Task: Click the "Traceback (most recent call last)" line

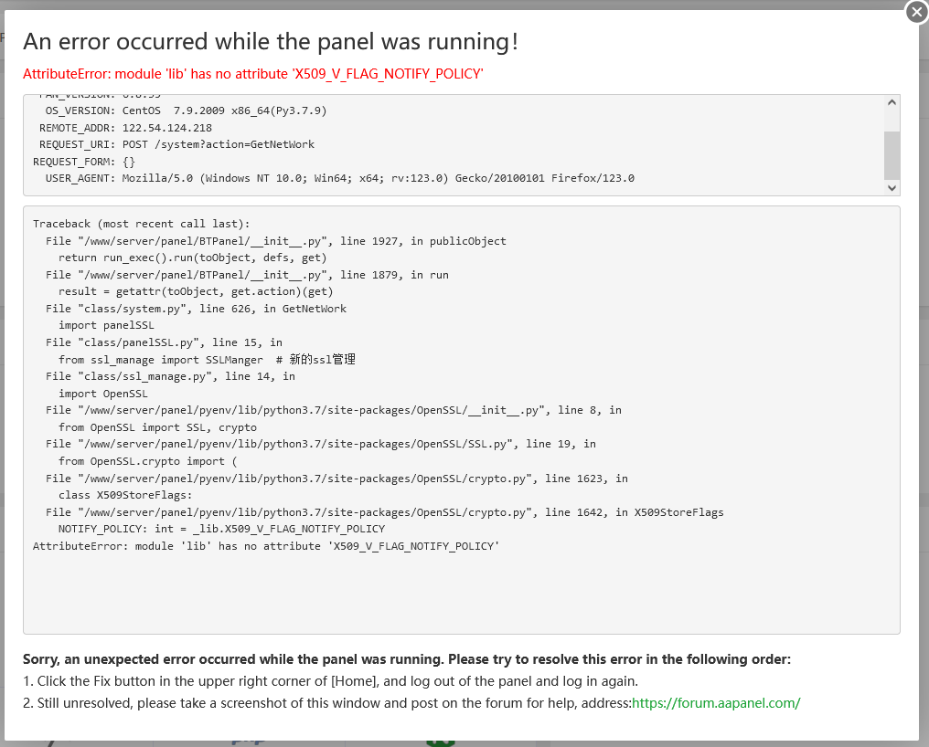Action: coord(141,224)
